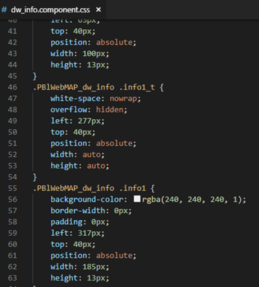Close the dw_info.component.css tab
Viewport: 259px width, 287px height.
coord(98,10)
